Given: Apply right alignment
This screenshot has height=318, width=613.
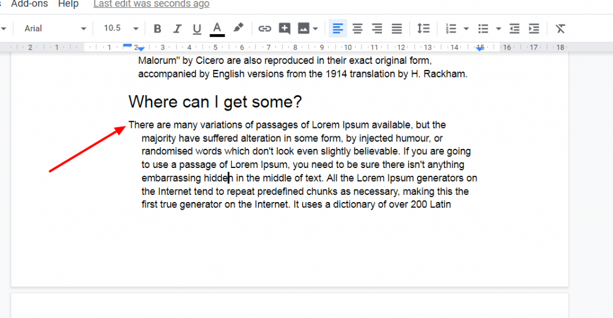Looking at the screenshot, I should tap(377, 29).
